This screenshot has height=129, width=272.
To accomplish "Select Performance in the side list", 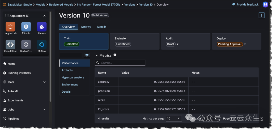I will (75, 63).
